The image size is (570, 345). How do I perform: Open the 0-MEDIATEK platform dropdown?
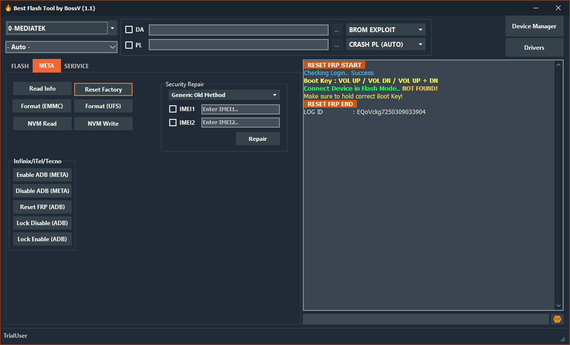click(112, 29)
